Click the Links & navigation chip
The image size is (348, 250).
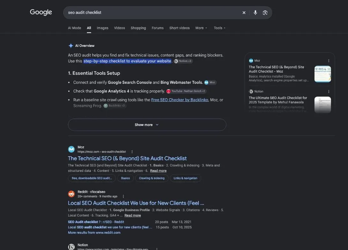pyautogui.click(x=185, y=178)
